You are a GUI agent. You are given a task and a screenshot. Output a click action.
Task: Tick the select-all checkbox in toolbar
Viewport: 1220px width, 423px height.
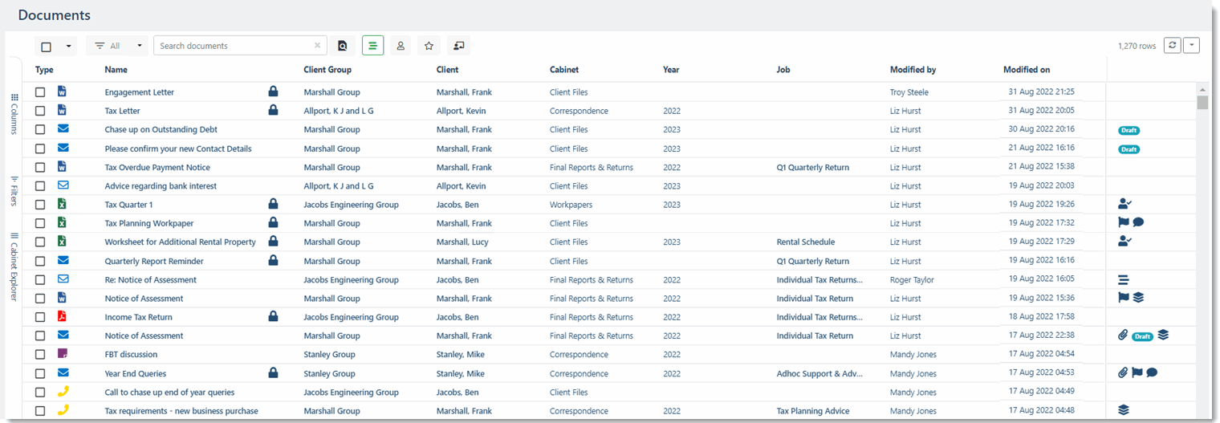47,47
